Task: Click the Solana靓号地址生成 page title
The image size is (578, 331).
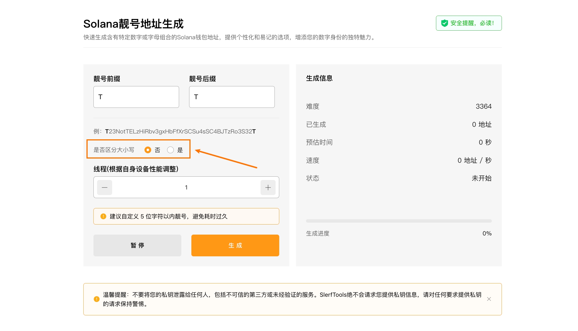Action: pyautogui.click(x=133, y=24)
